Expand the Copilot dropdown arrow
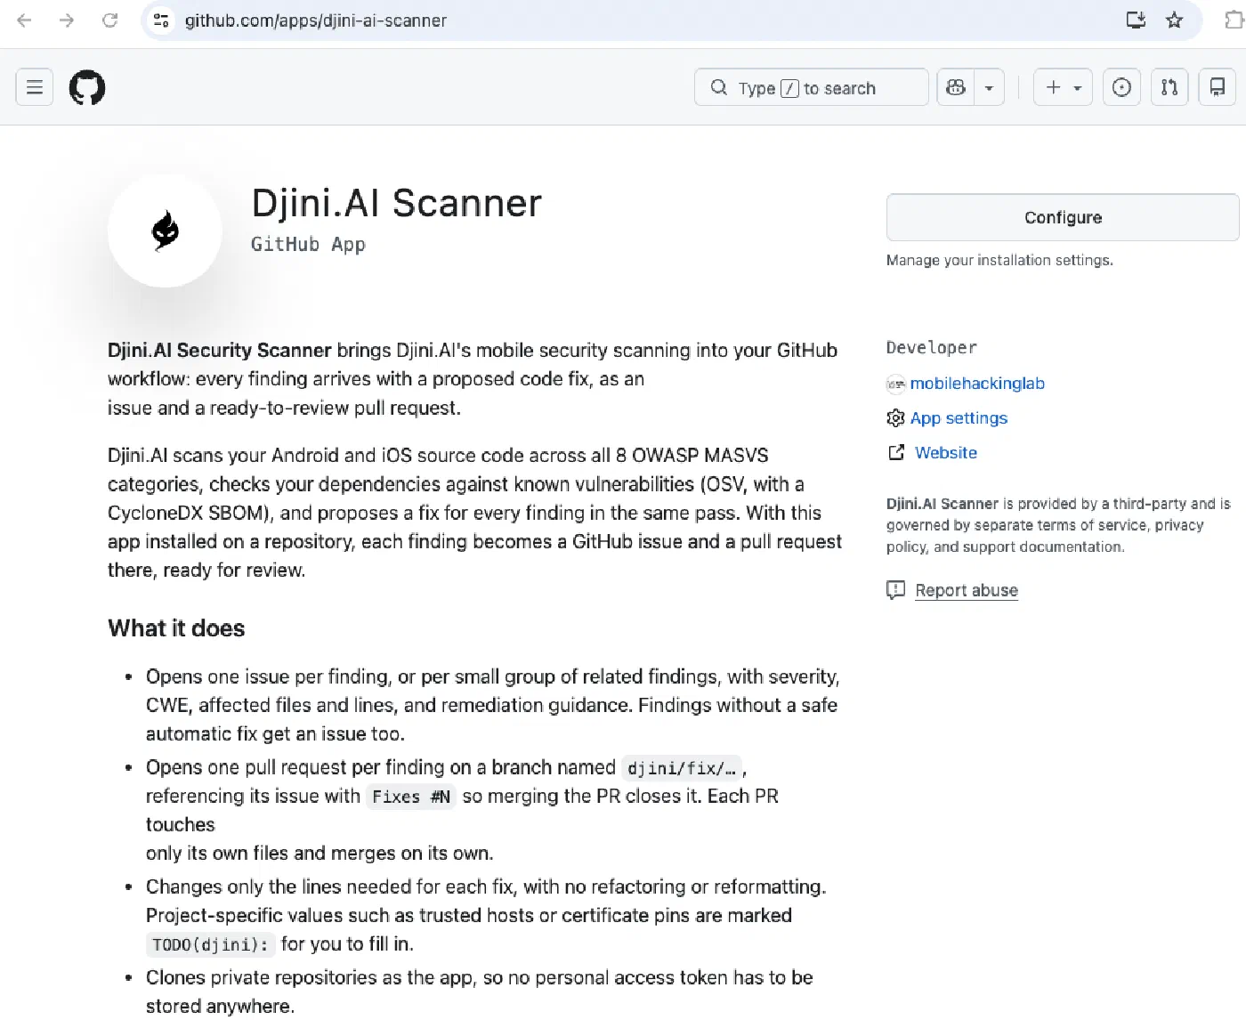The width and height of the screenshot is (1246, 1020). coord(989,87)
